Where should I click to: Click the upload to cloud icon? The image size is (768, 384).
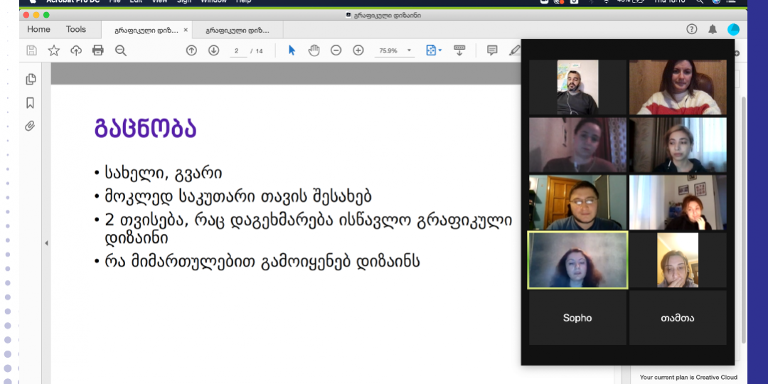(76, 50)
